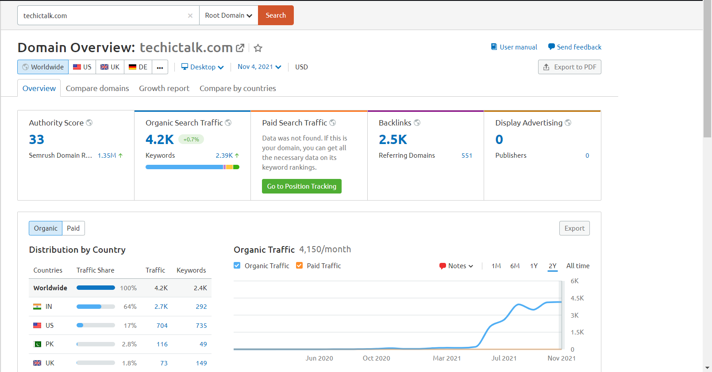Screen dimensions: 712x372
Task: Switch distribution to Paid
Action: tap(73, 228)
